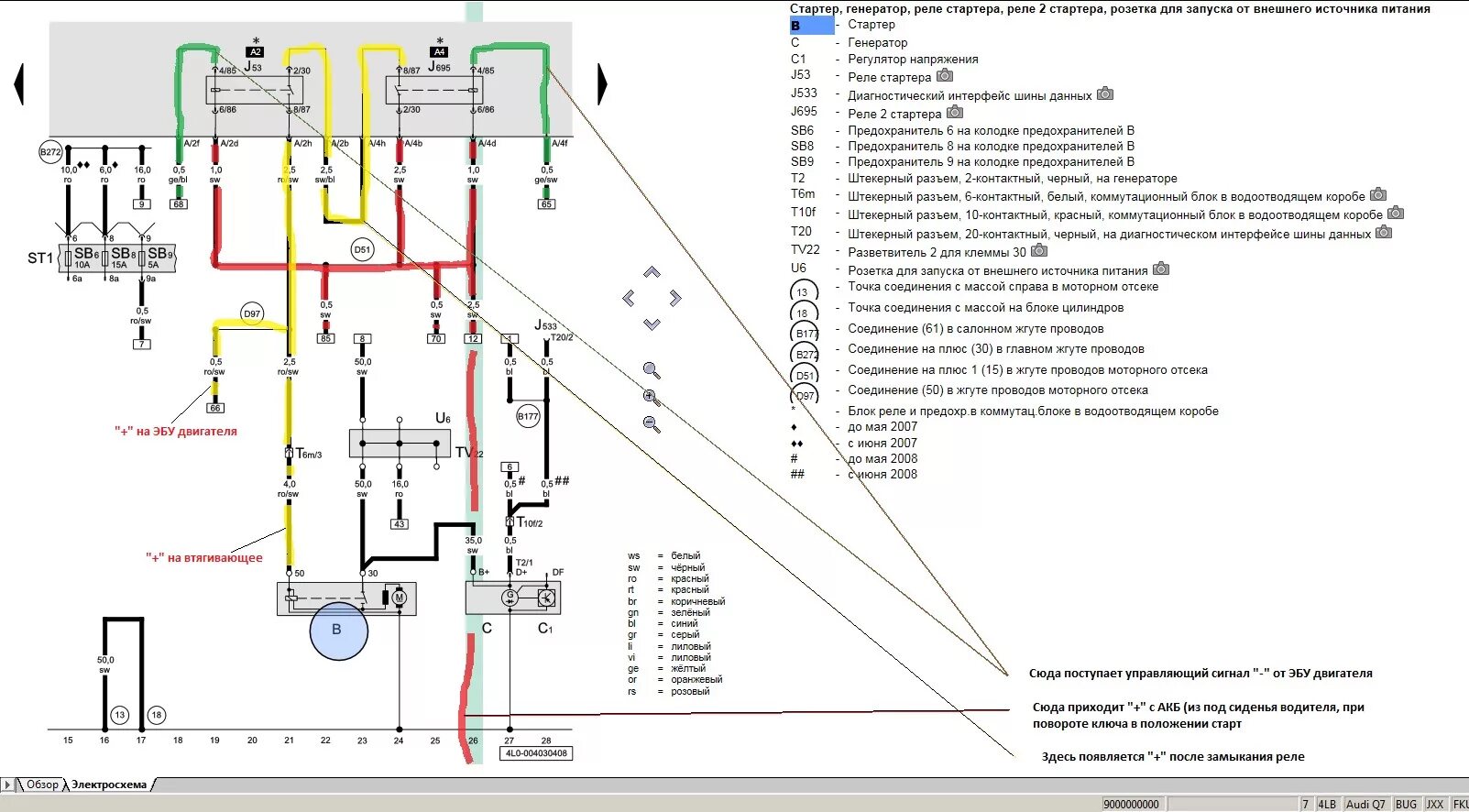Screen dimensions: 1469x812
Task: Select connection B272 legend entry
Action: (967, 349)
